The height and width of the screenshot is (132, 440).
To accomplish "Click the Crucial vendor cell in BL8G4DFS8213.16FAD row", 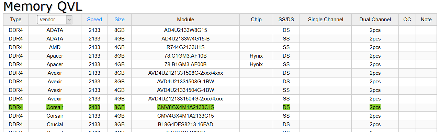I will tap(55, 124).
